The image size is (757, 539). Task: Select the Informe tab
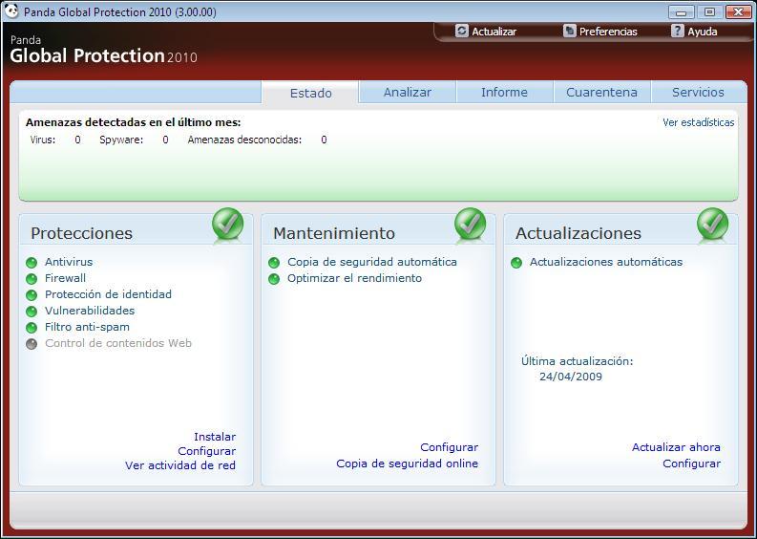tap(504, 93)
